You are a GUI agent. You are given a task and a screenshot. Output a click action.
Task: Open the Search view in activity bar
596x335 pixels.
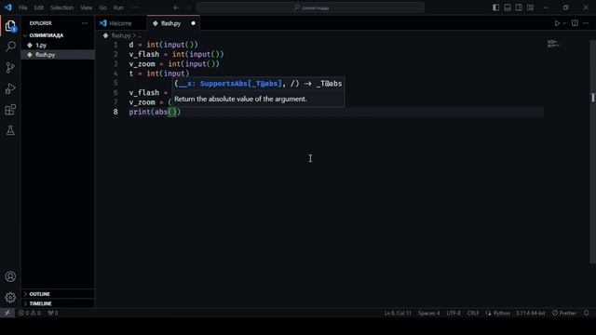(10, 47)
